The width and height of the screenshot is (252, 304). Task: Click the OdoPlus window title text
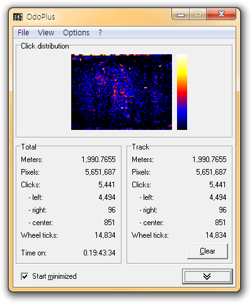pyautogui.click(x=41, y=17)
